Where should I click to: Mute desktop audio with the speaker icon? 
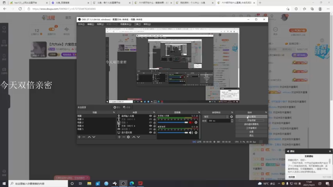coord(191,133)
